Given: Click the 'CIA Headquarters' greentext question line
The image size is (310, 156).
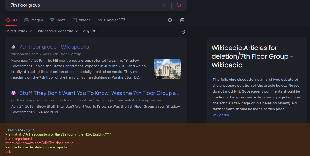Looking at the screenshot, I should [58, 134].
